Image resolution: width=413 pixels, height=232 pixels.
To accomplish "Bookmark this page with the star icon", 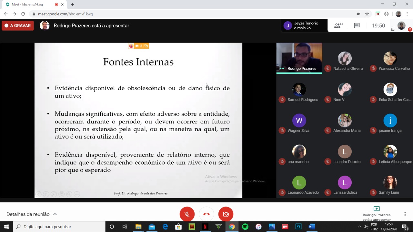I will pyautogui.click(x=367, y=14).
